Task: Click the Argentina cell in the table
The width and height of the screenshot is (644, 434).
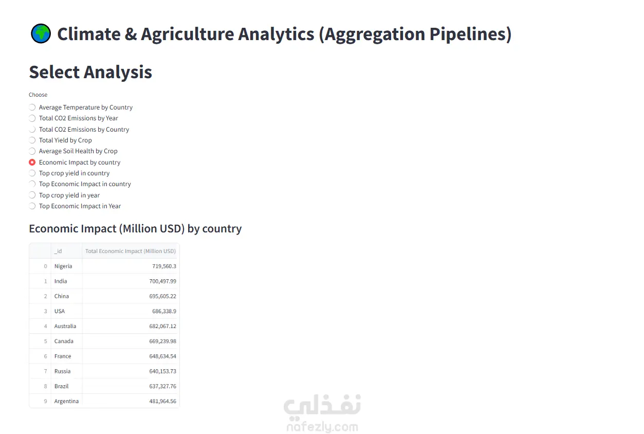Action: (66, 401)
